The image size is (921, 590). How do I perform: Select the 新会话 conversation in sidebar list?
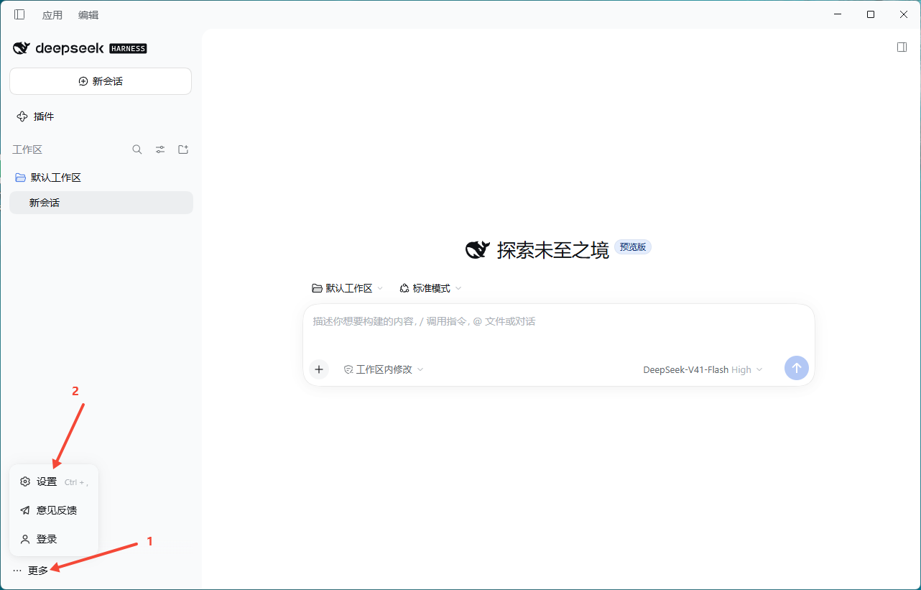pos(101,203)
